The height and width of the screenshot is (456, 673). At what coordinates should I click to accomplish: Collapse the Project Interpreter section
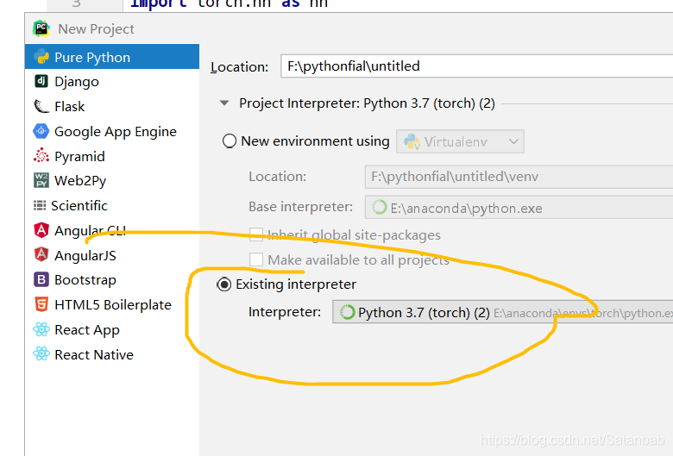pyautogui.click(x=224, y=103)
